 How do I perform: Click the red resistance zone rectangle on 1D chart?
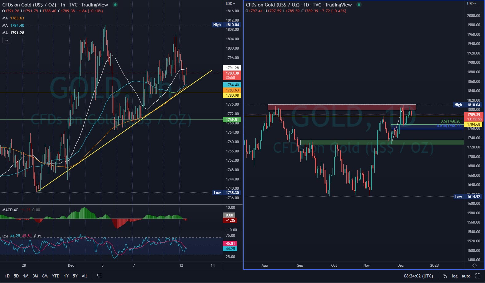point(341,107)
